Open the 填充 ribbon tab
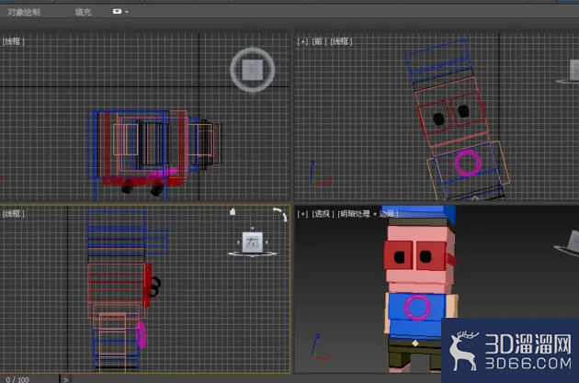579x383 pixels. (83, 12)
